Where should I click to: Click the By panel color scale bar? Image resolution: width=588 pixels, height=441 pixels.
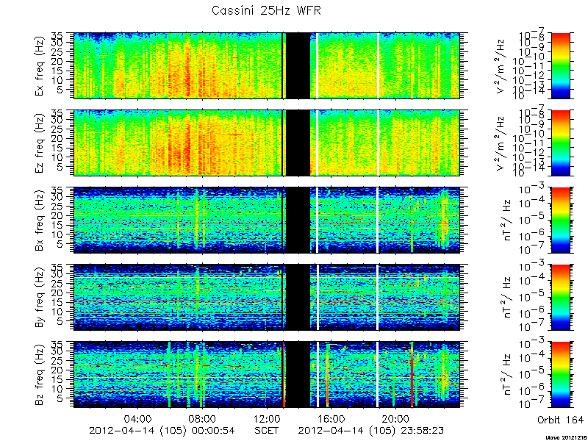click(560, 298)
